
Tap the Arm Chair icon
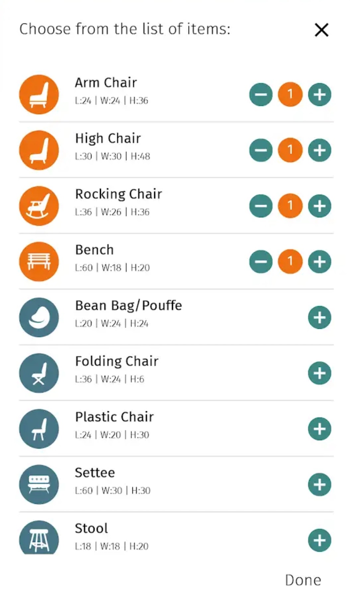pos(39,95)
